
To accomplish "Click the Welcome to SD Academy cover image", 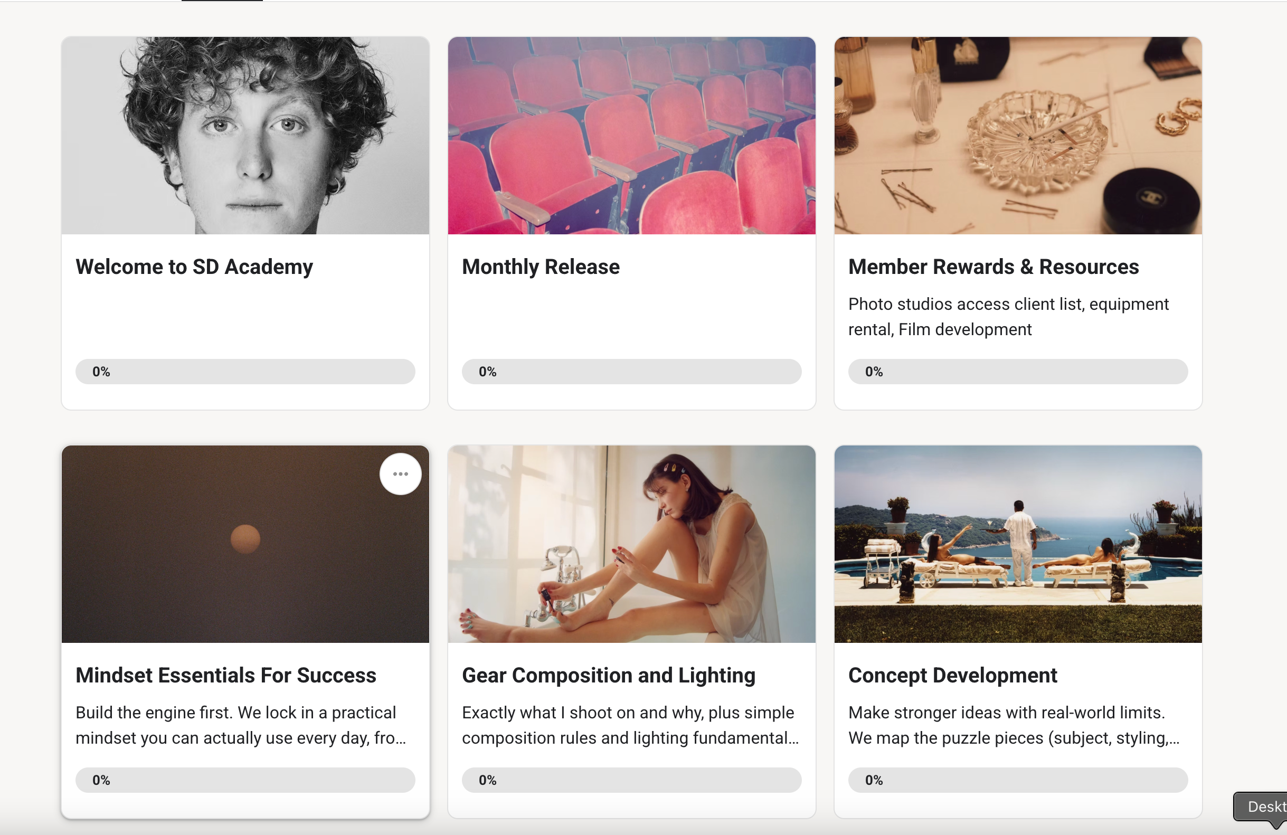I will tap(245, 135).
